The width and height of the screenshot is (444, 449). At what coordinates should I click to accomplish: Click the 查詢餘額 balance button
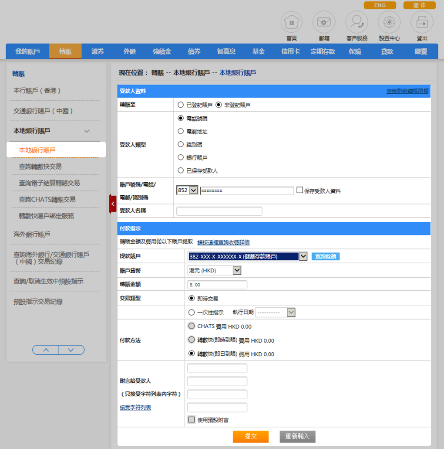(x=326, y=256)
